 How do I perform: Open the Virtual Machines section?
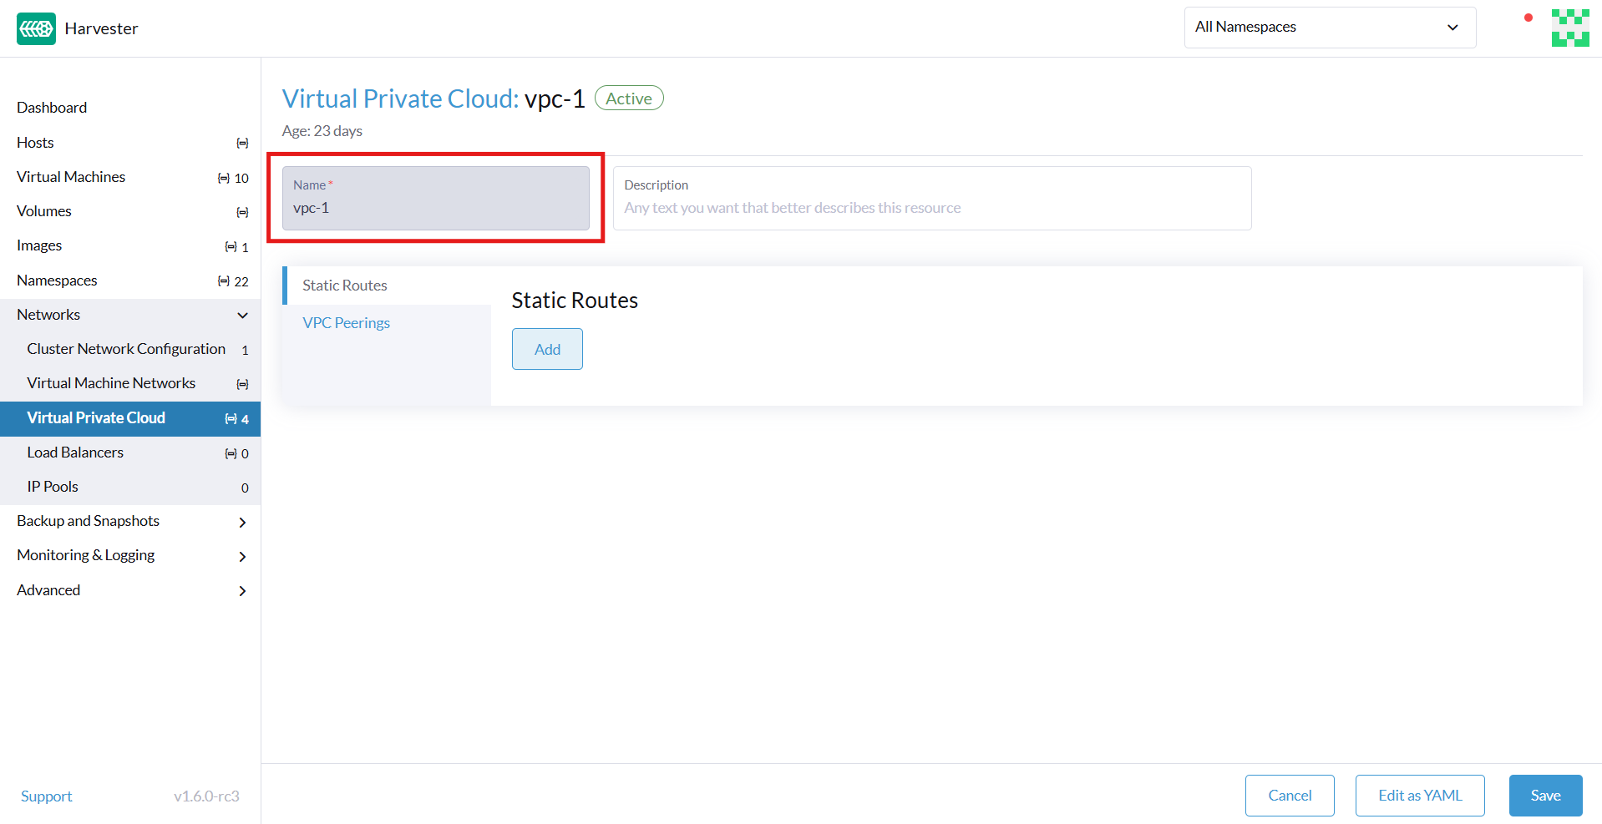[70, 176]
